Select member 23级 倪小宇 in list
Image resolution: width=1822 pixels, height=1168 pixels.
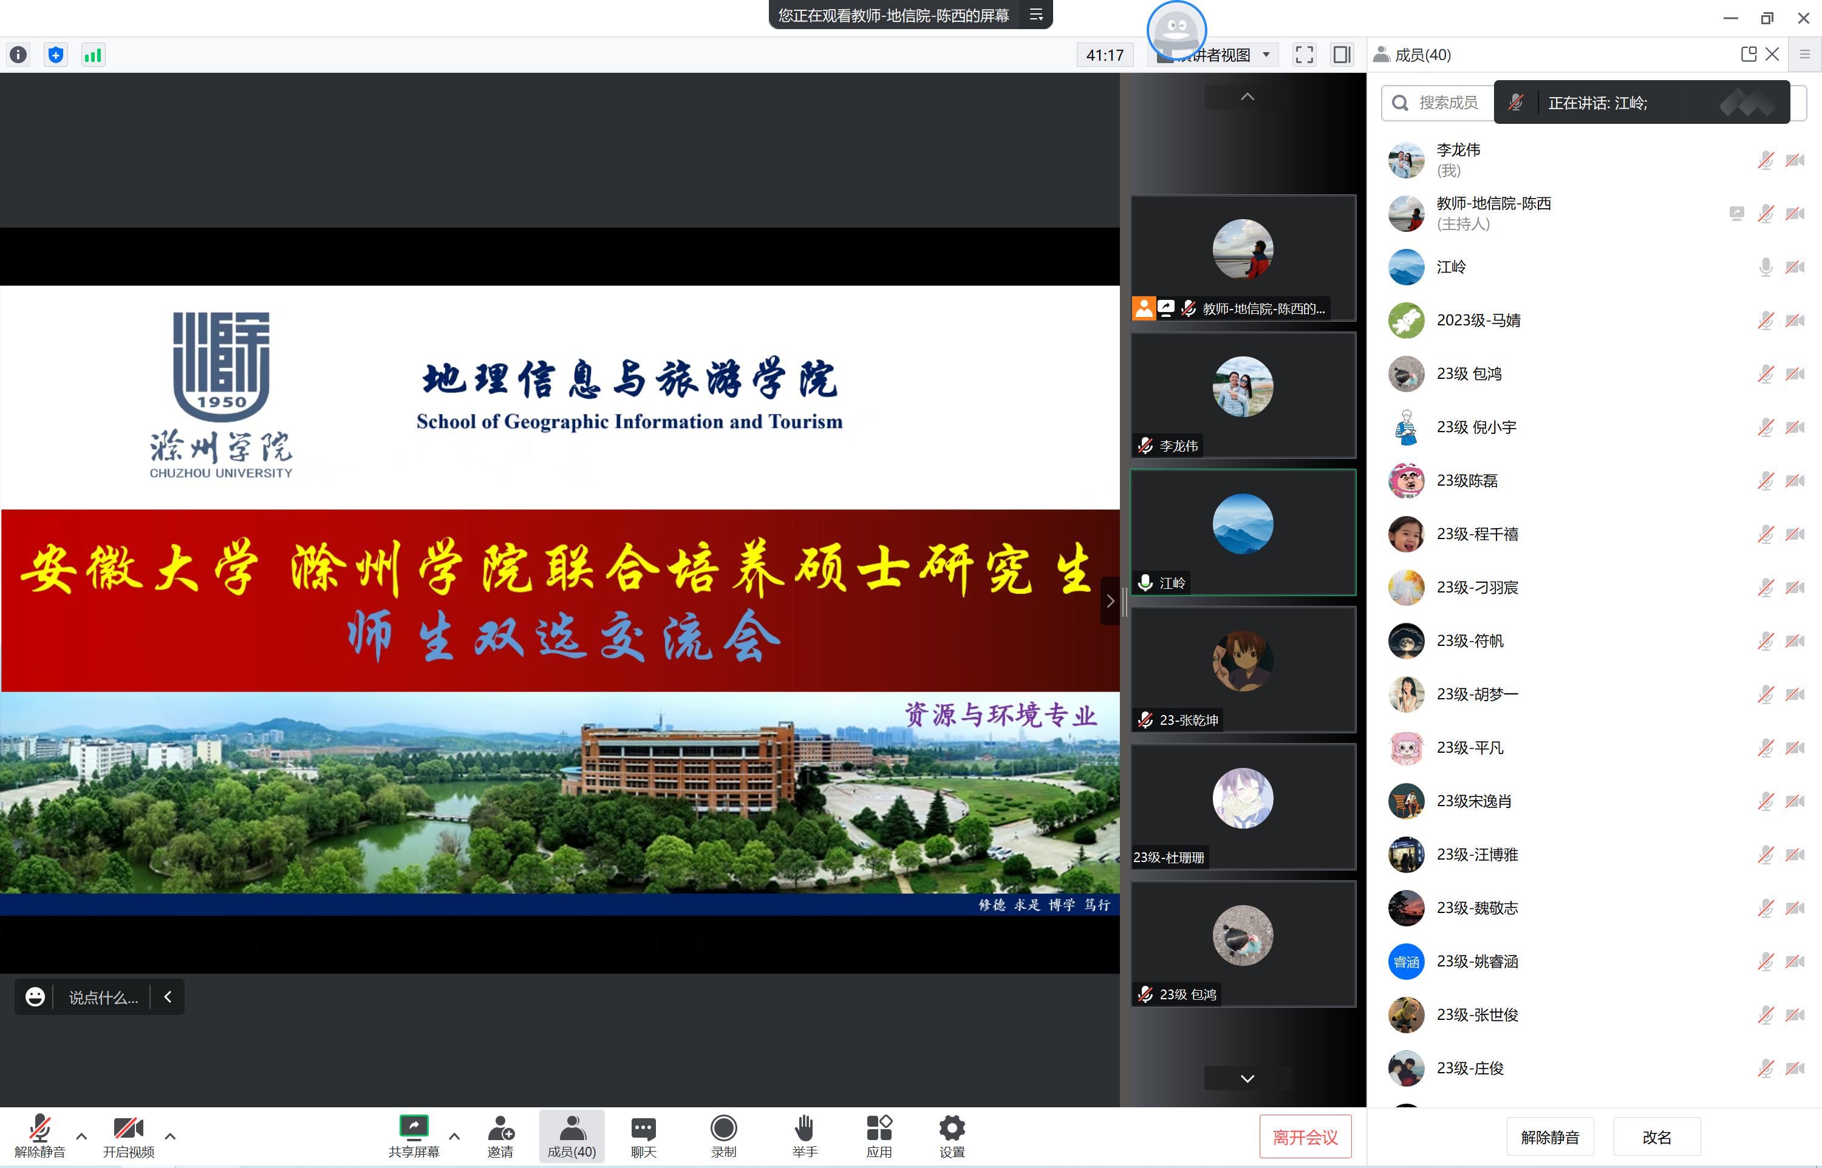click(1594, 427)
